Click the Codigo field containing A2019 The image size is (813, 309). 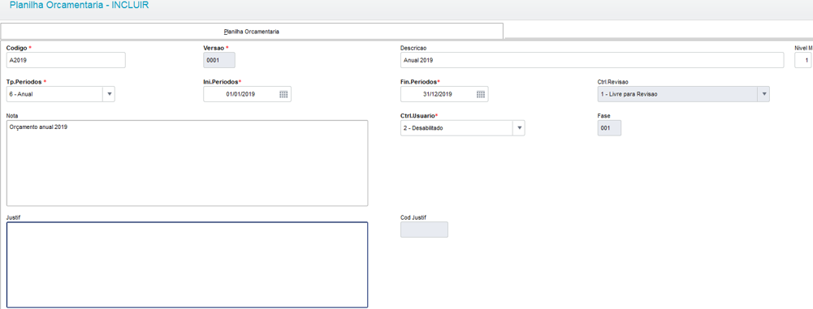66,60
